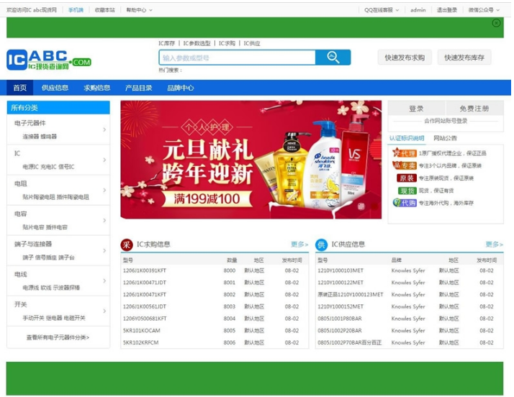Click 电源IC subcategory link

(30, 167)
